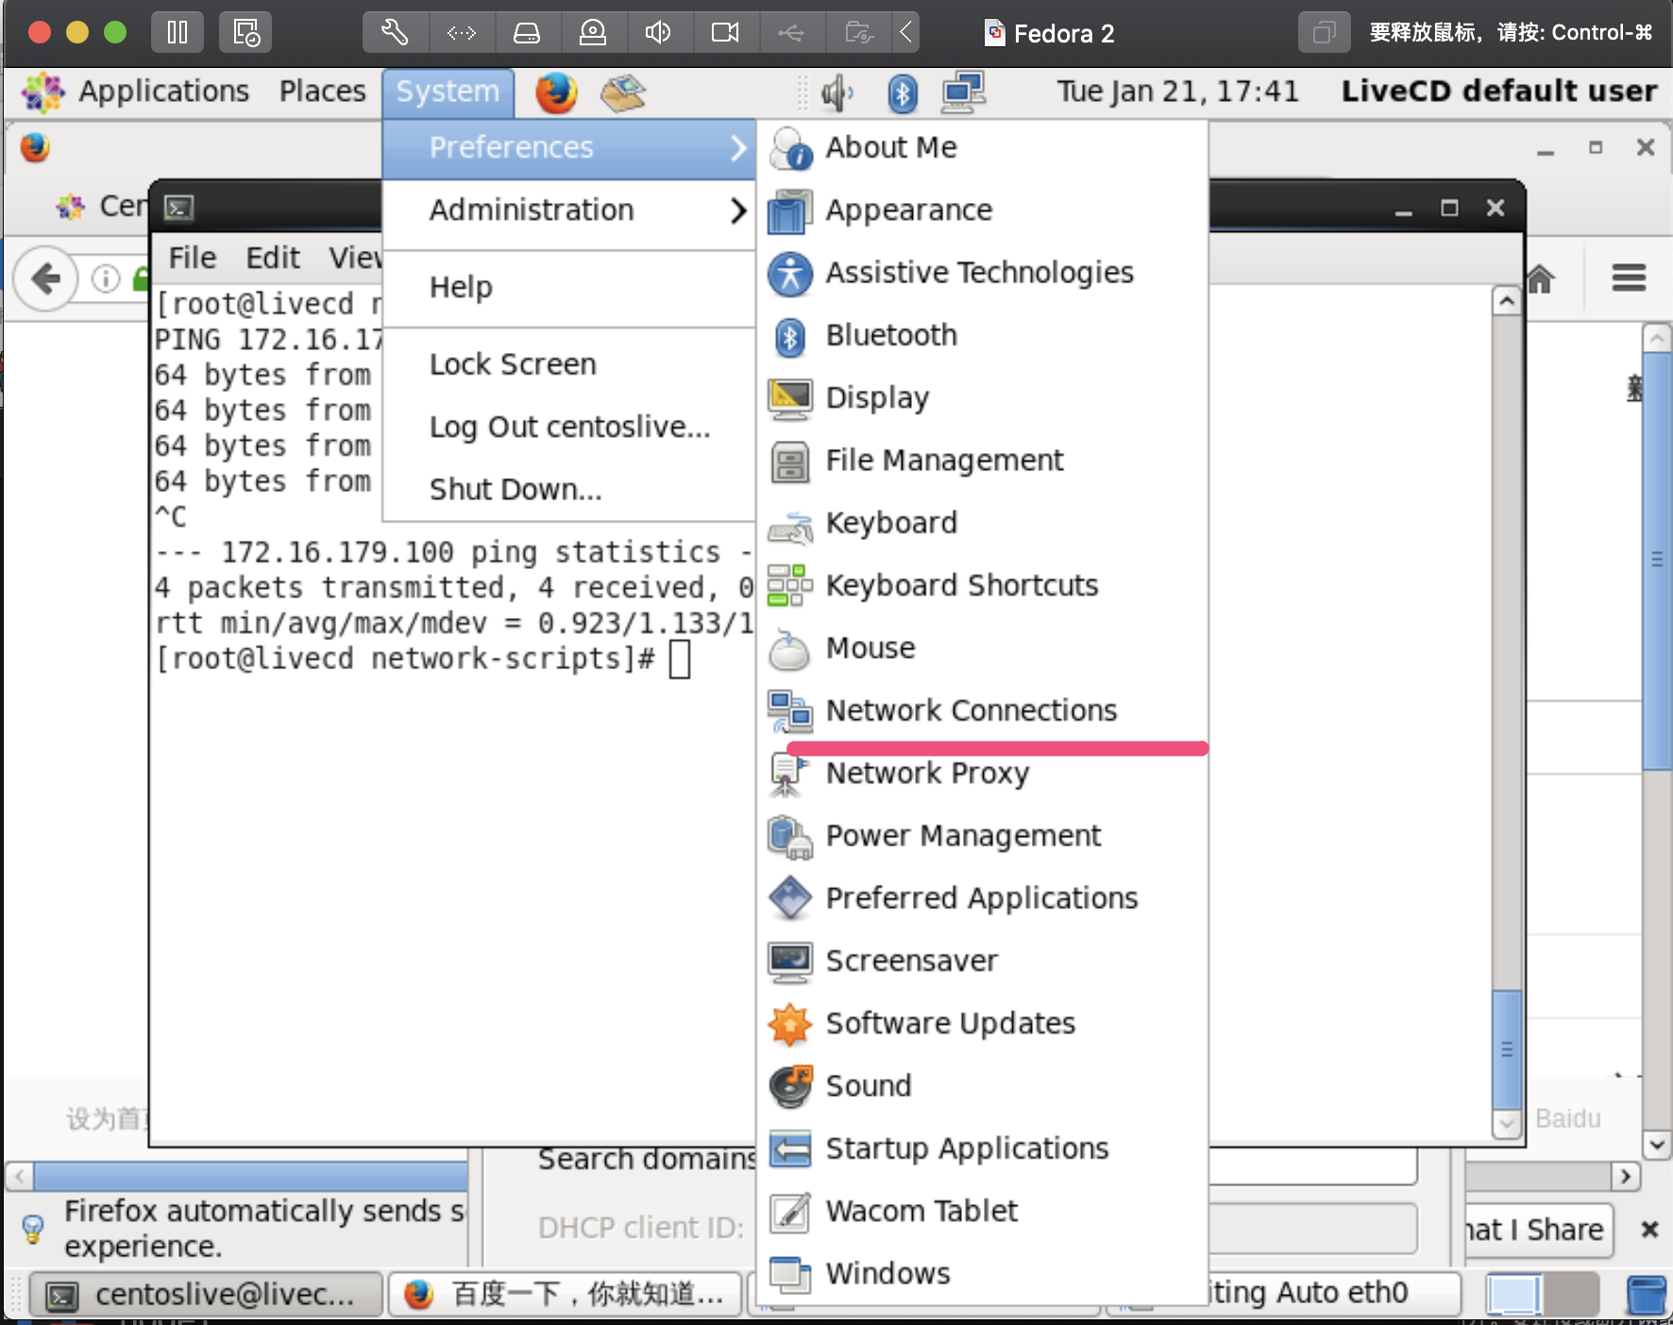Click workspace switcher first workspace
The image size is (1673, 1325).
pos(1513,1294)
